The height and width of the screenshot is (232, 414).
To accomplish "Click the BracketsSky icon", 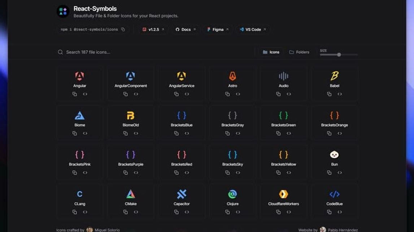I will tap(232, 155).
